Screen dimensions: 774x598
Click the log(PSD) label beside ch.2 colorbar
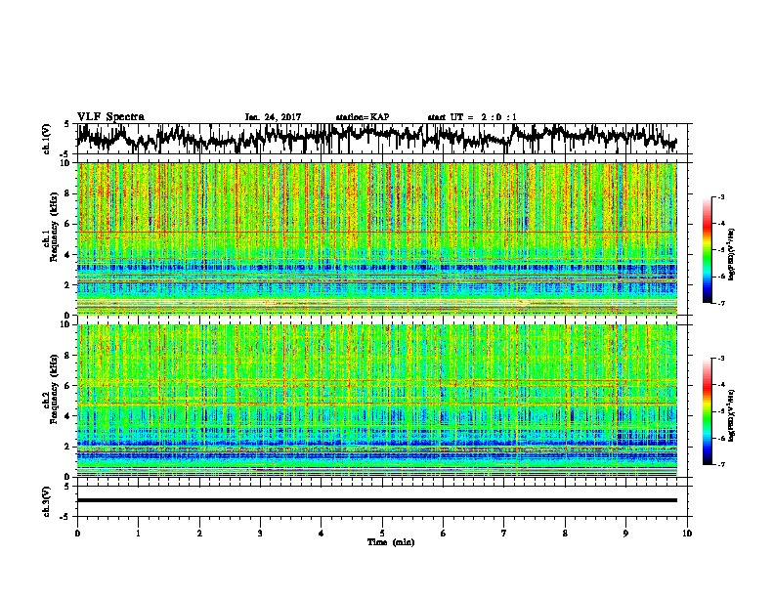click(731, 415)
